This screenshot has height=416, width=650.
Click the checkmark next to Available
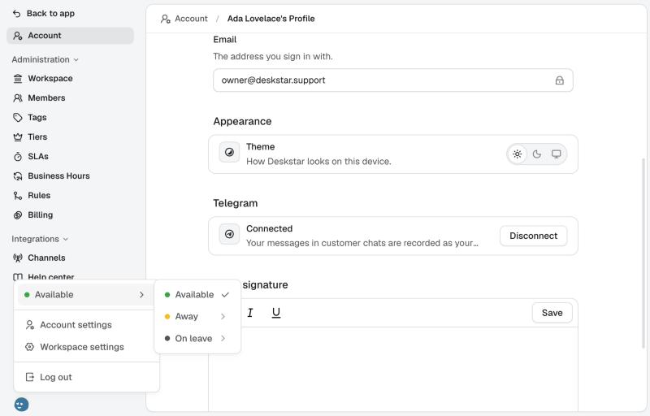[225, 295]
